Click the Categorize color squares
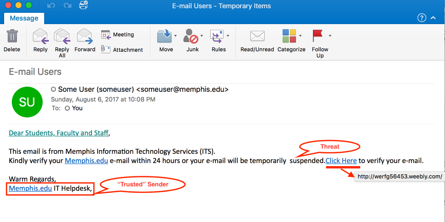Screen dimensions: 445x222 click(291, 37)
